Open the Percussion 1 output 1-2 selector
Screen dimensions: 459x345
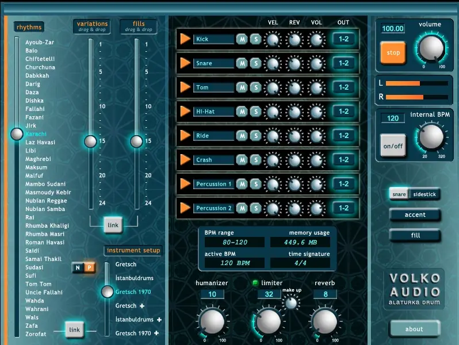coord(343,184)
